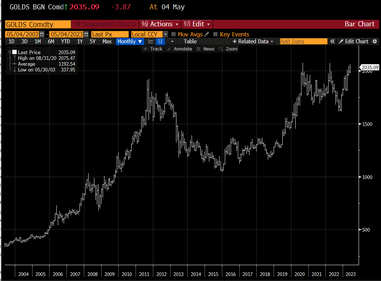Enable the Key Events checkbox
This screenshot has height=281, width=381.
215,34
